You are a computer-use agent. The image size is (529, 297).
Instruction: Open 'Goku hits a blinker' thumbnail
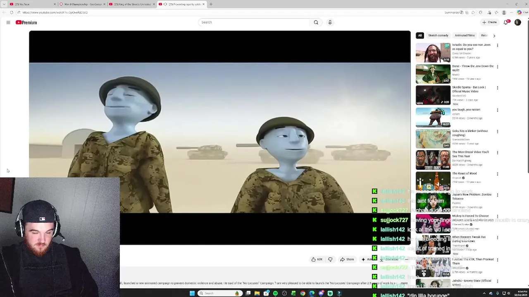tap(433, 139)
